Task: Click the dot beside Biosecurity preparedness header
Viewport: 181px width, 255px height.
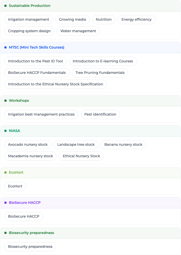Action: (x=5, y=233)
